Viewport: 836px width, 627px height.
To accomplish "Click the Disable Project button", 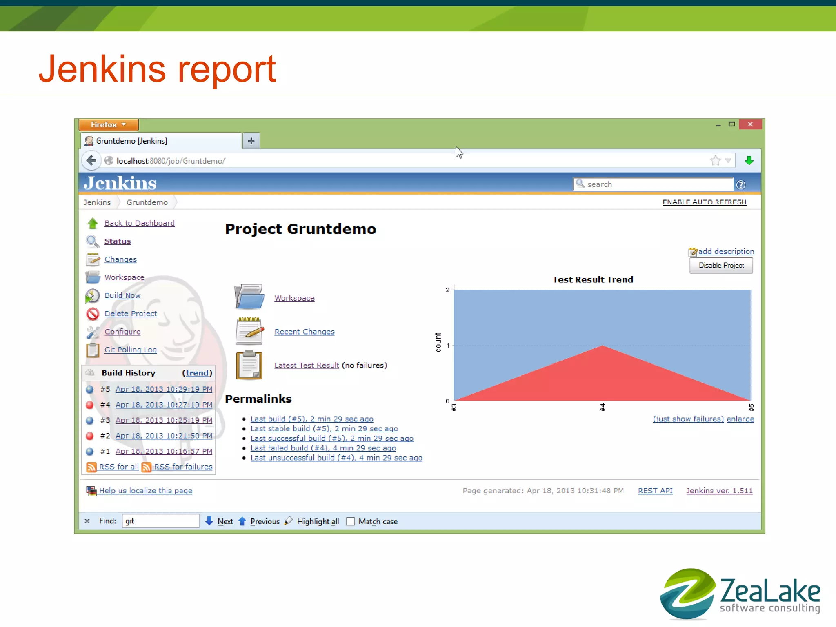I will (x=721, y=266).
